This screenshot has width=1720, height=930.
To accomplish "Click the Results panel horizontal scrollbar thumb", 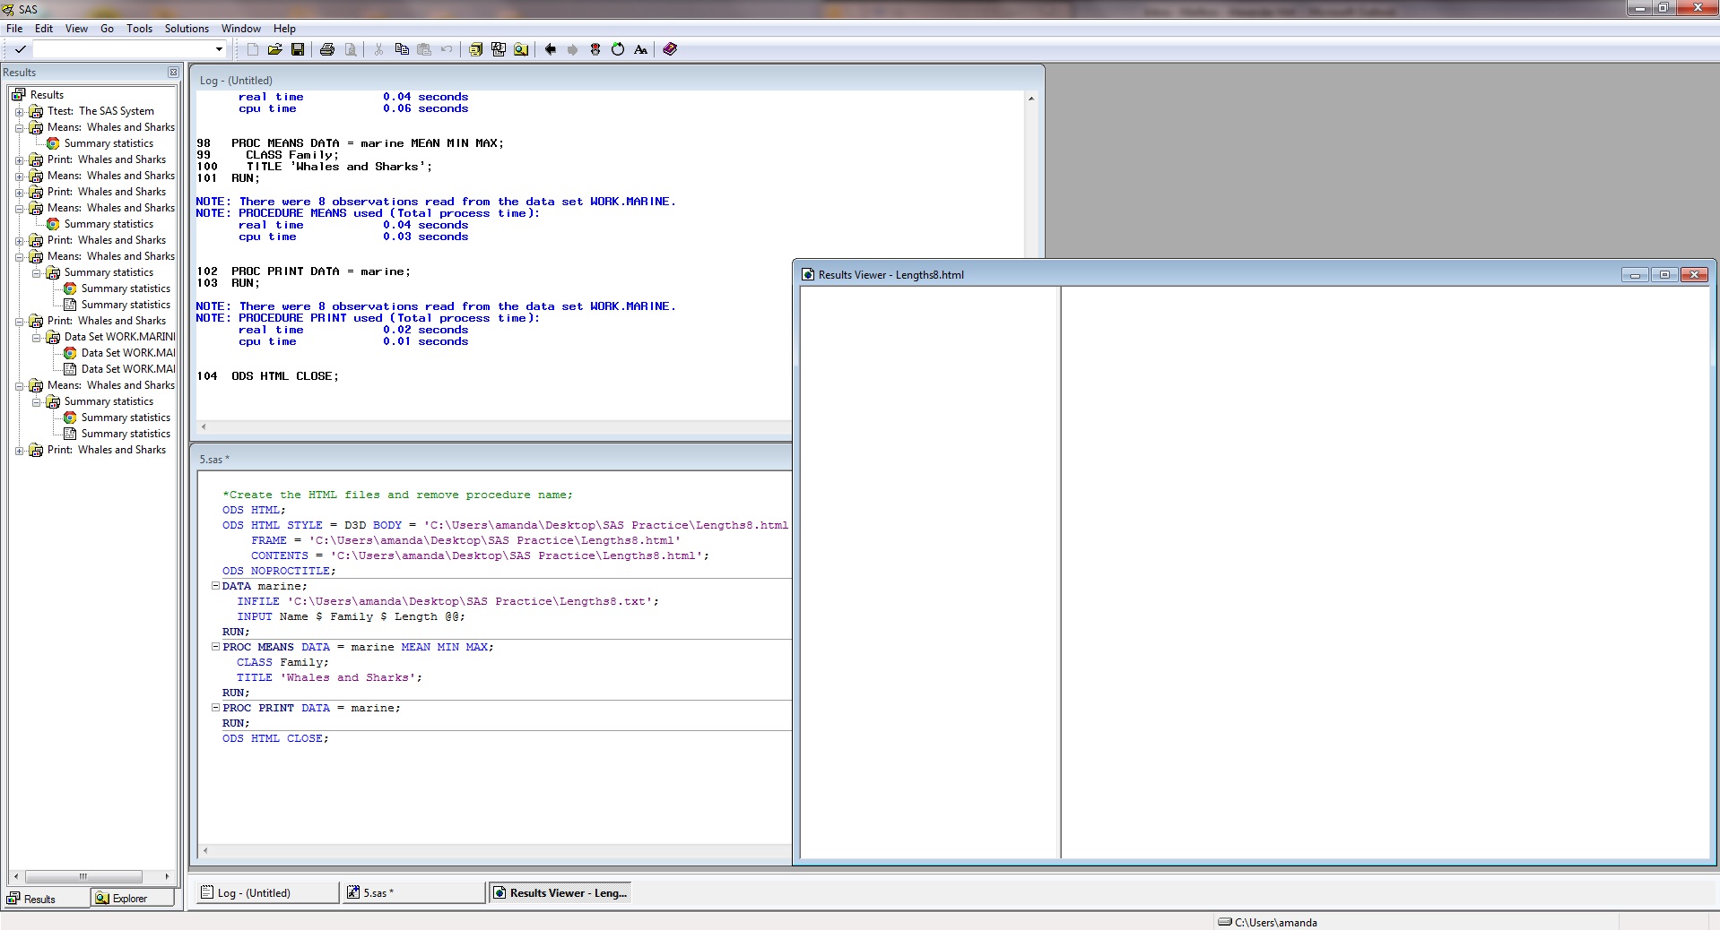I will [x=83, y=876].
